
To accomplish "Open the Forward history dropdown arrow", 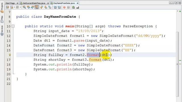I will tap(20, 7).
